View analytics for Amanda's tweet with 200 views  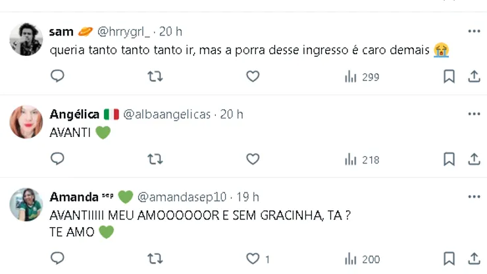click(362, 260)
